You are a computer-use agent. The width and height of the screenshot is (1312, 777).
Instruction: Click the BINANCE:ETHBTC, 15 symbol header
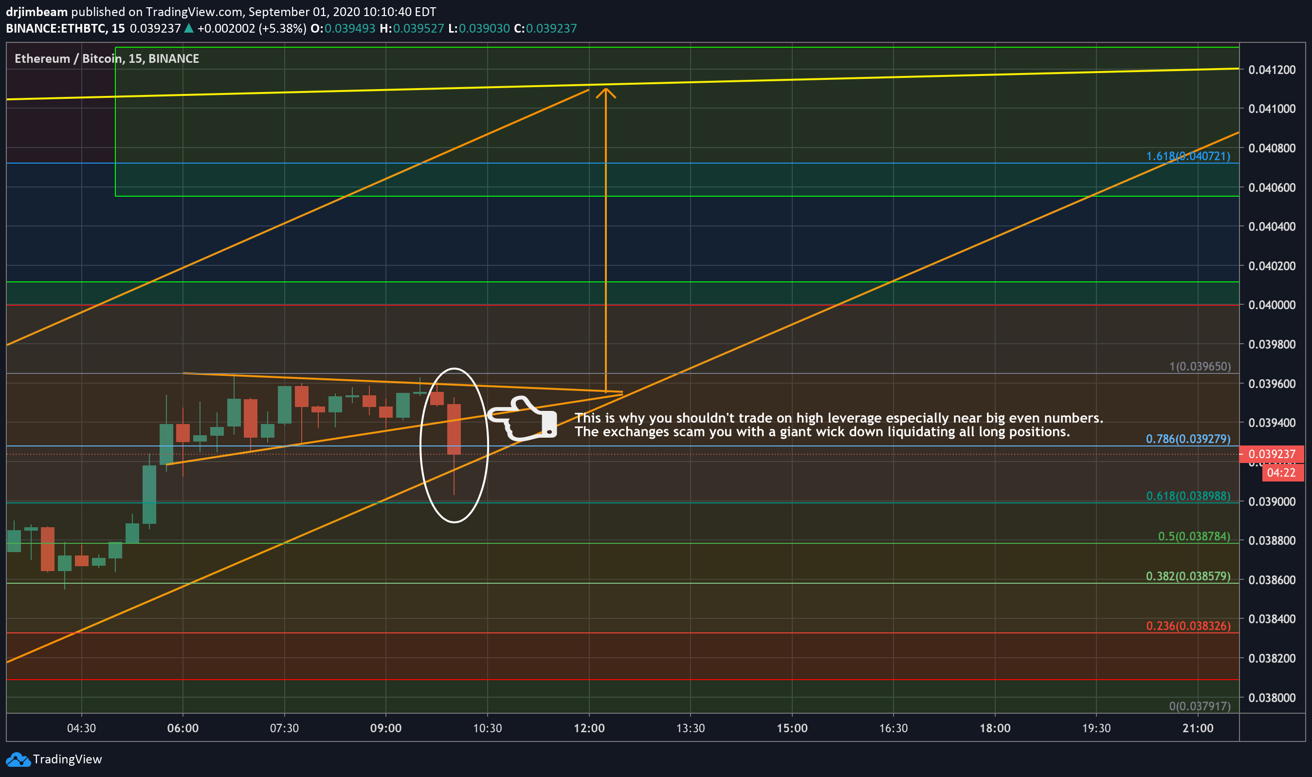[x=65, y=28]
